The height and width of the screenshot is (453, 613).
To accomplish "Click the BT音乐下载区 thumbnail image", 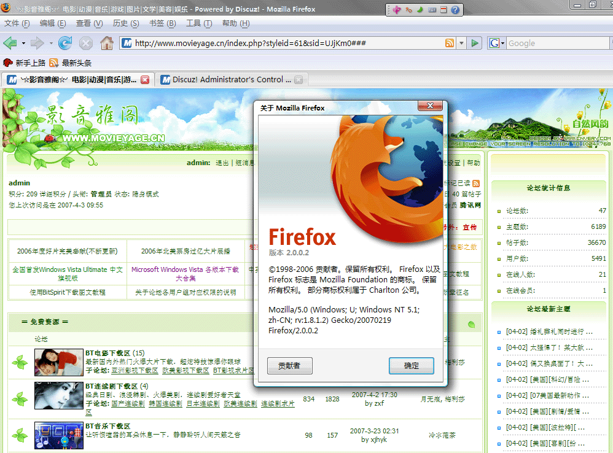I will [x=58, y=435].
